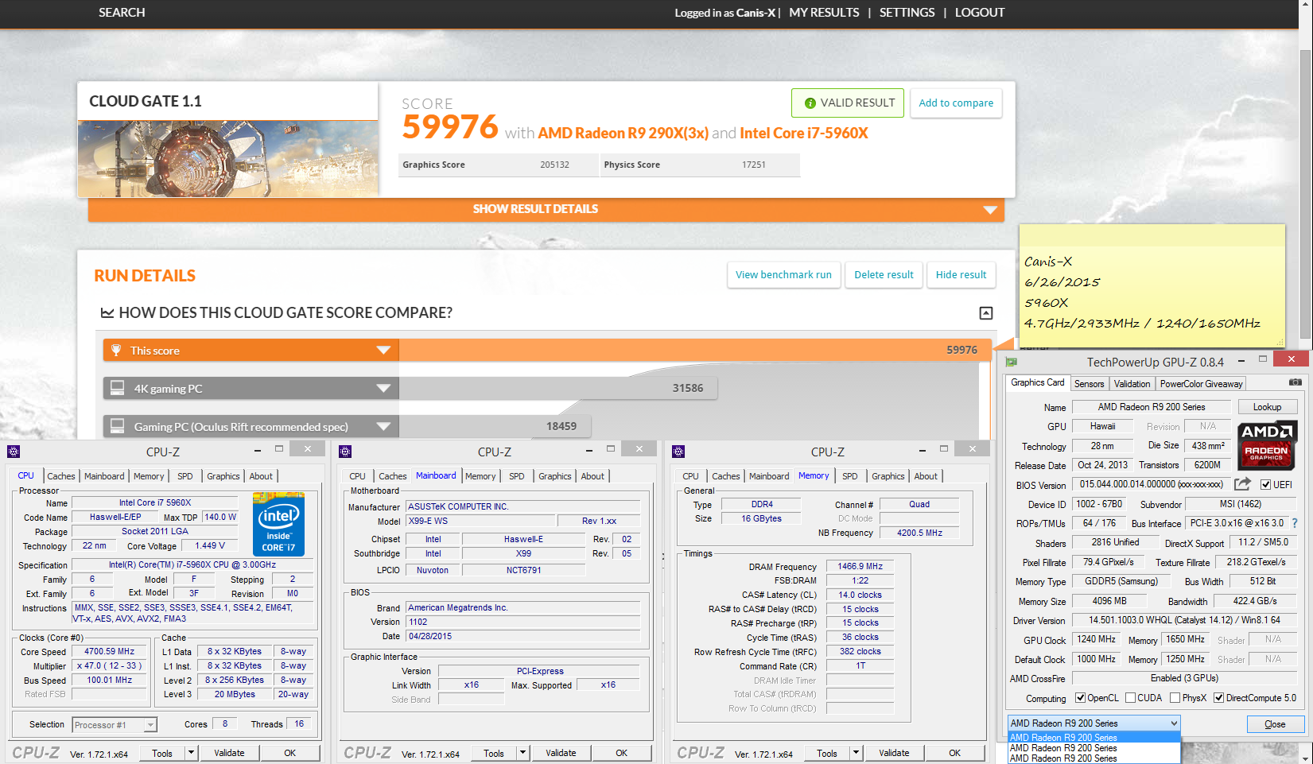The width and height of the screenshot is (1313, 764).
Task: Open the SPD tab in the CPU-Z Memory window
Action: click(850, 476)
